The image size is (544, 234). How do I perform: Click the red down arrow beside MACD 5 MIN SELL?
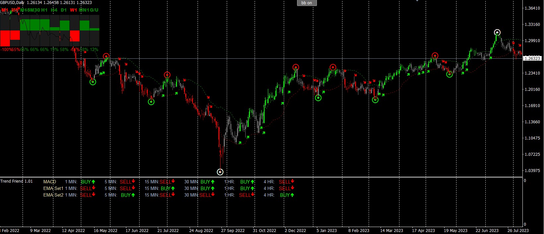point(133,181)
